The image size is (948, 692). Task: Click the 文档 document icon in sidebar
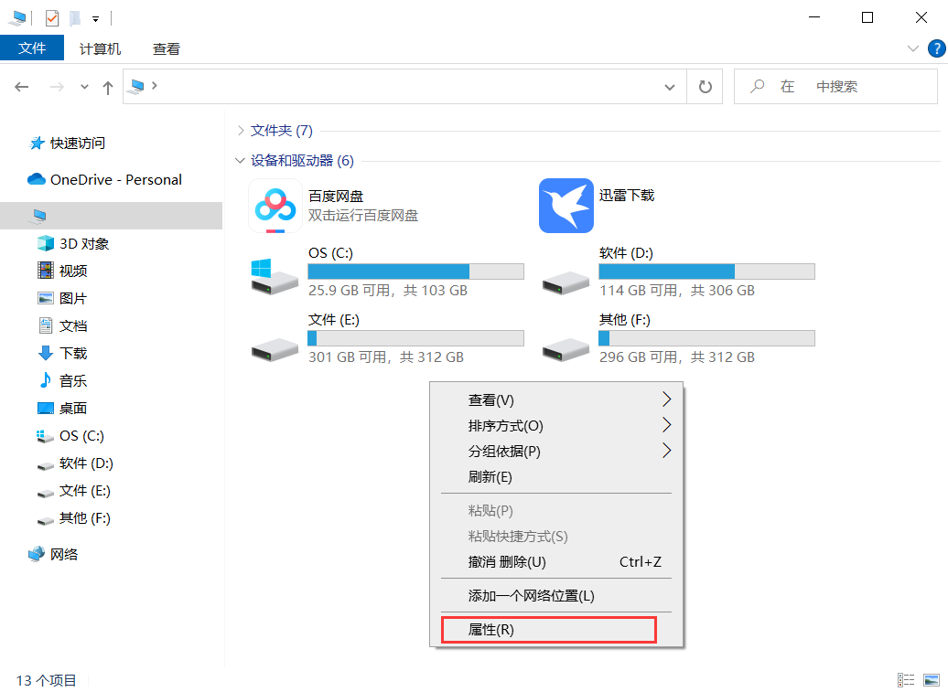46,325
